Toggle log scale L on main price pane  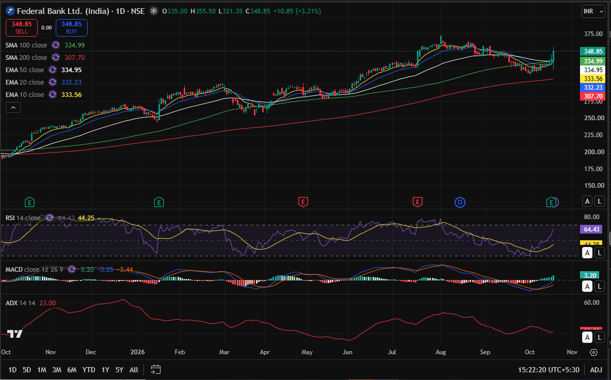599,201
